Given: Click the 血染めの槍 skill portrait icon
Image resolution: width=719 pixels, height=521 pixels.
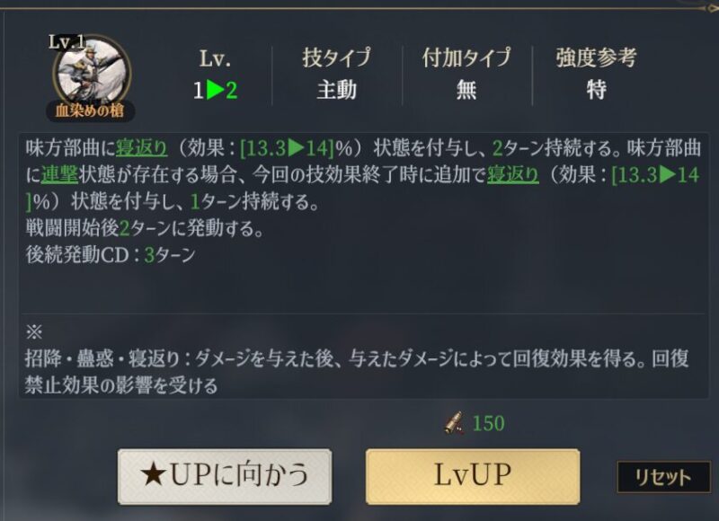Looking at the screenshot, I should 92,73.
